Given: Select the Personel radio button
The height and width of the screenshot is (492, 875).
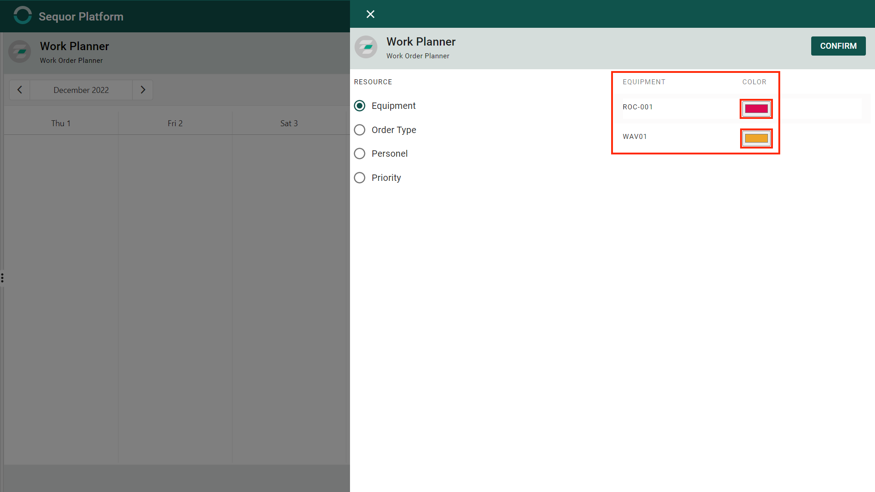Looking at the screenshot, I should click(x=360, y=154).
